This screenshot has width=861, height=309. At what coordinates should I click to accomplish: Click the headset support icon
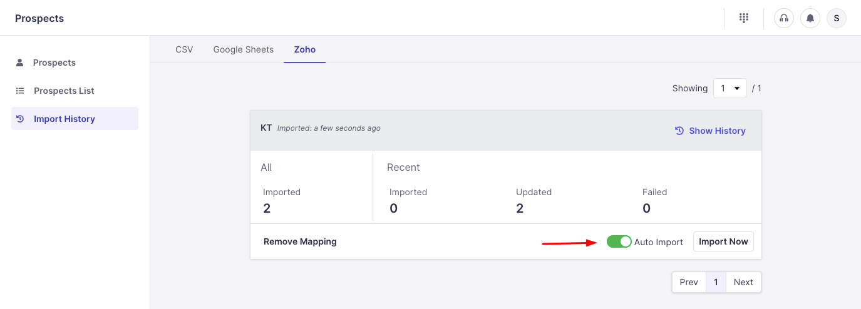[783, 18]
